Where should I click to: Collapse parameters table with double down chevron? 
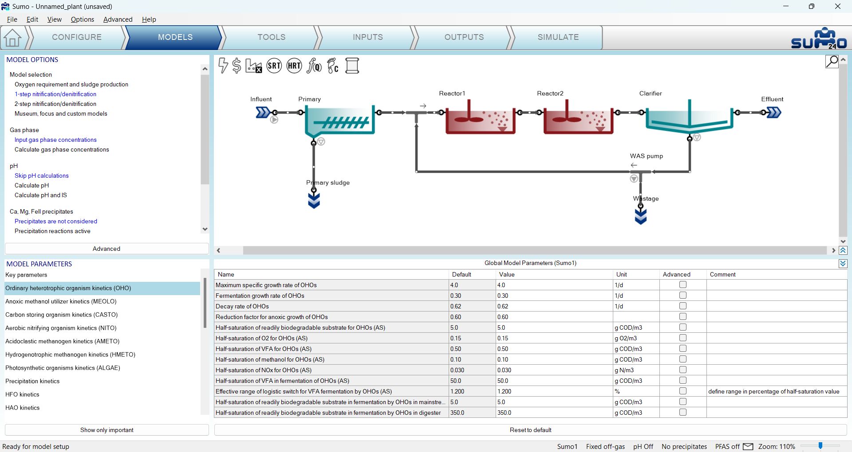tap(843, 264)
